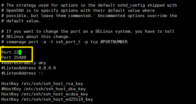Viewport: 196px width, 104px height.
Task: Click the HostKey ssh_host_rsa_key line
Action: [x=42, y=84]
